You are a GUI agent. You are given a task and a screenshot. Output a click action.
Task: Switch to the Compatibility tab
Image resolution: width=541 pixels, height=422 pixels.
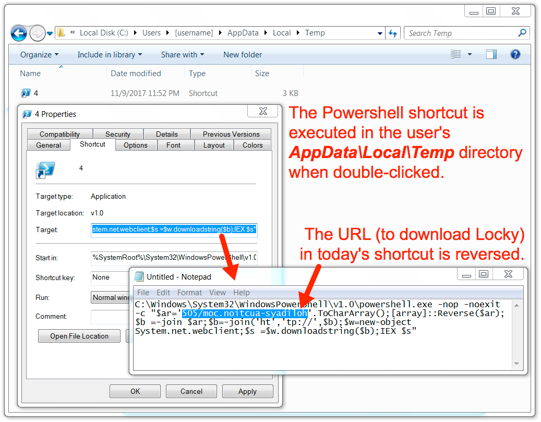[x=59, y=134]
